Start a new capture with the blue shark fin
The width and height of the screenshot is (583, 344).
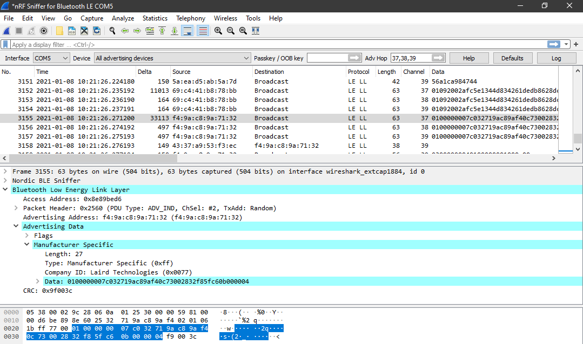click(6, 31)
